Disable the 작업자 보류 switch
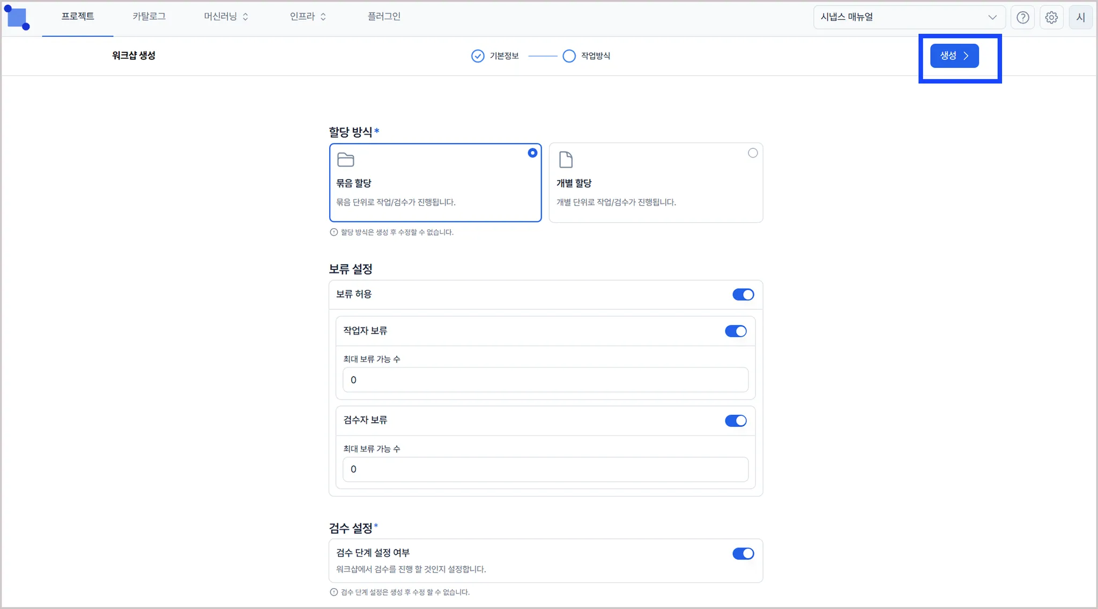This screenshot has width=1098, height=609. point(735,331)
